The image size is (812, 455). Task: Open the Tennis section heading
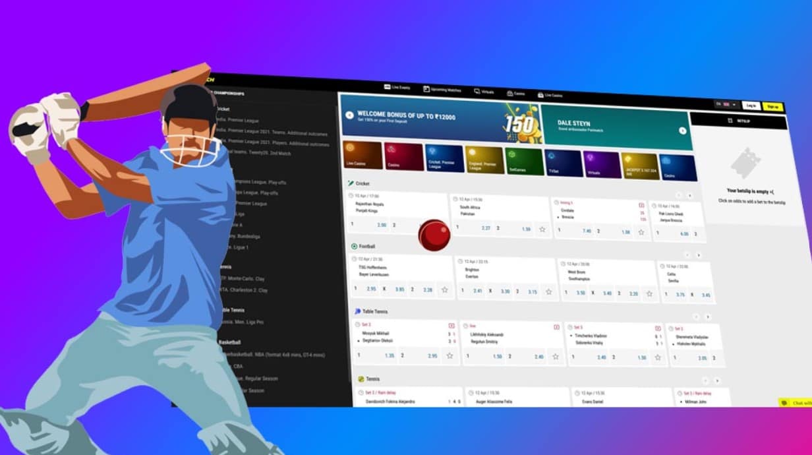pos(369,379)
